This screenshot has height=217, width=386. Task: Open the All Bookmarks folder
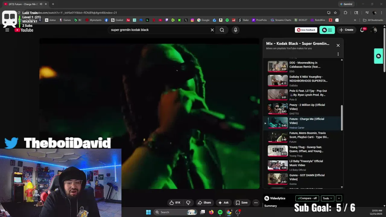click(x=373, y=20)
